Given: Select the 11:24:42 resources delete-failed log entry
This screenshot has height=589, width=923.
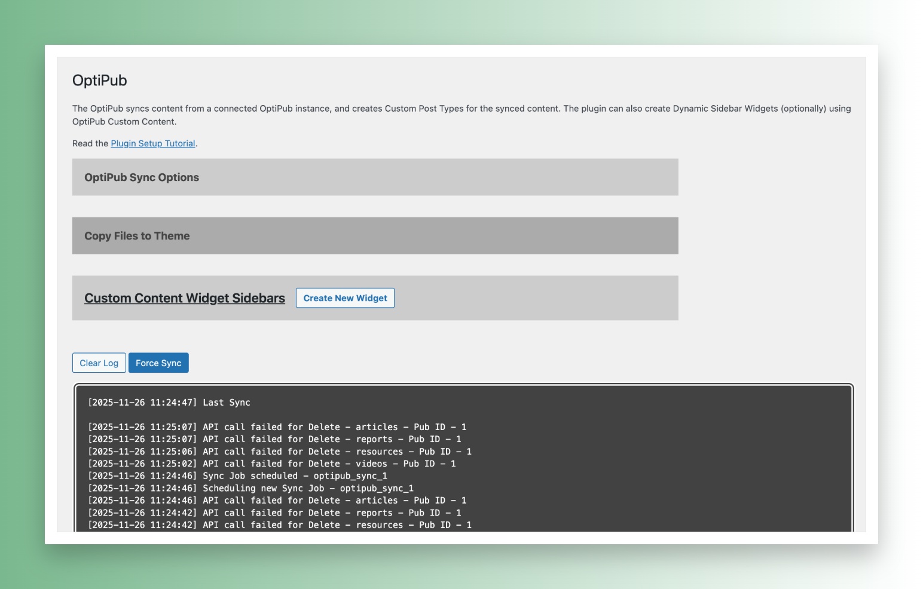Looking at the screenshot, I should click(x=280, y=525).
